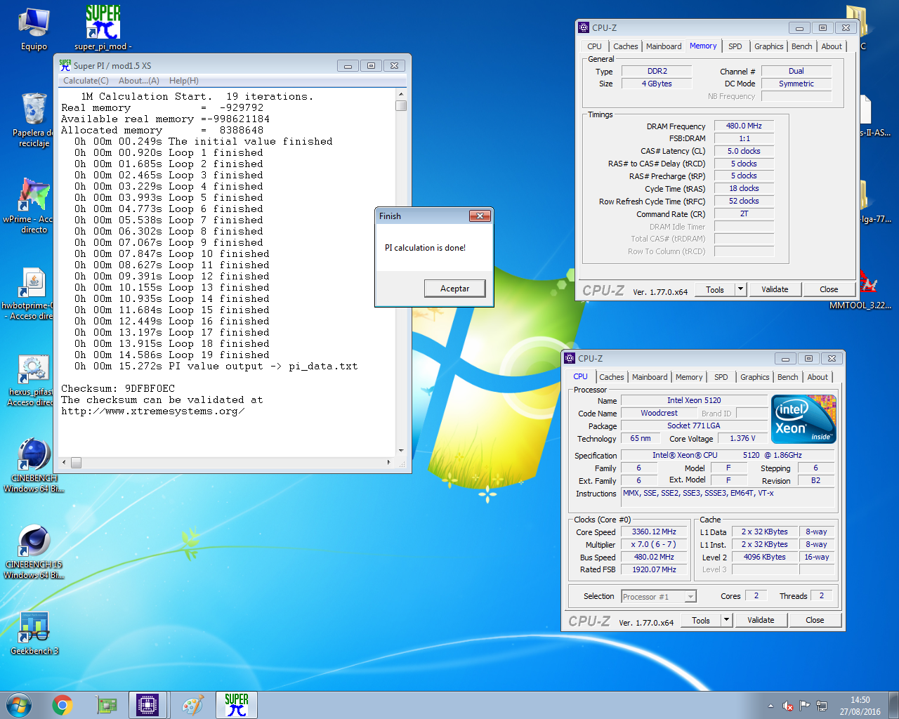The width and height of the screenshot is (899, 719).
Task: Open super_pi_mod desktop shortcut
Action: (x=103, y=29)
